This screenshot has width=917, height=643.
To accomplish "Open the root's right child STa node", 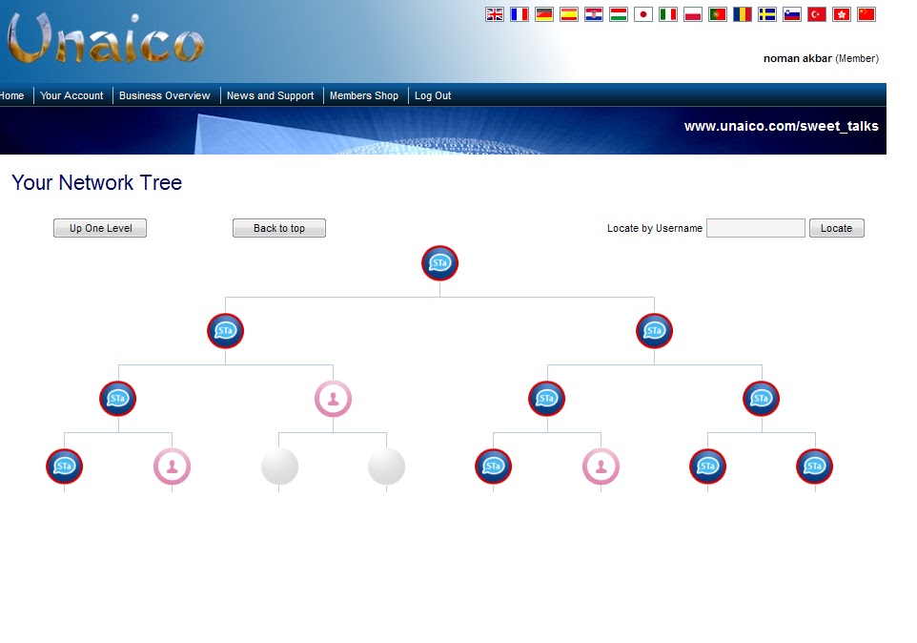I will tap(655, 331).
